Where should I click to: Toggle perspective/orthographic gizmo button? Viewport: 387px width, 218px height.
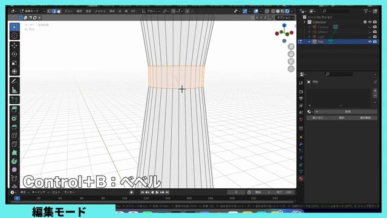291,68
